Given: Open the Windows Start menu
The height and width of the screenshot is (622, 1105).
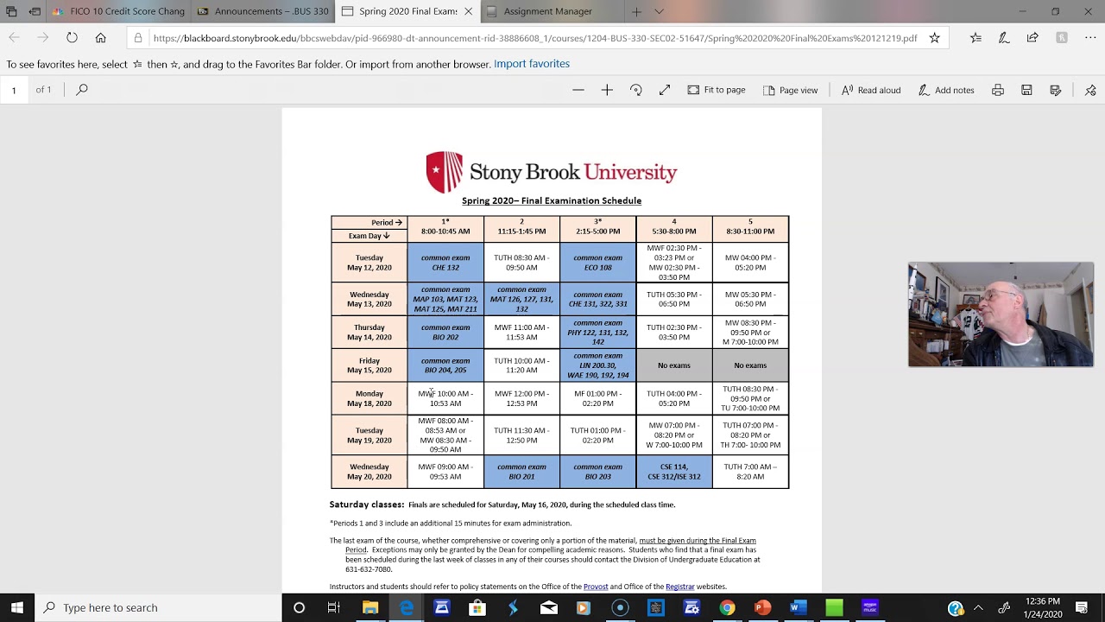Looking at the screenshot, I should click(17, 607).
